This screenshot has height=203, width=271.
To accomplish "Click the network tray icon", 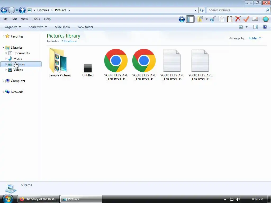I will [x=232, y=199].
